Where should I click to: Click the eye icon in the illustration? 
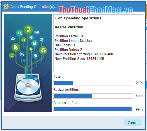tap(13, 39)
